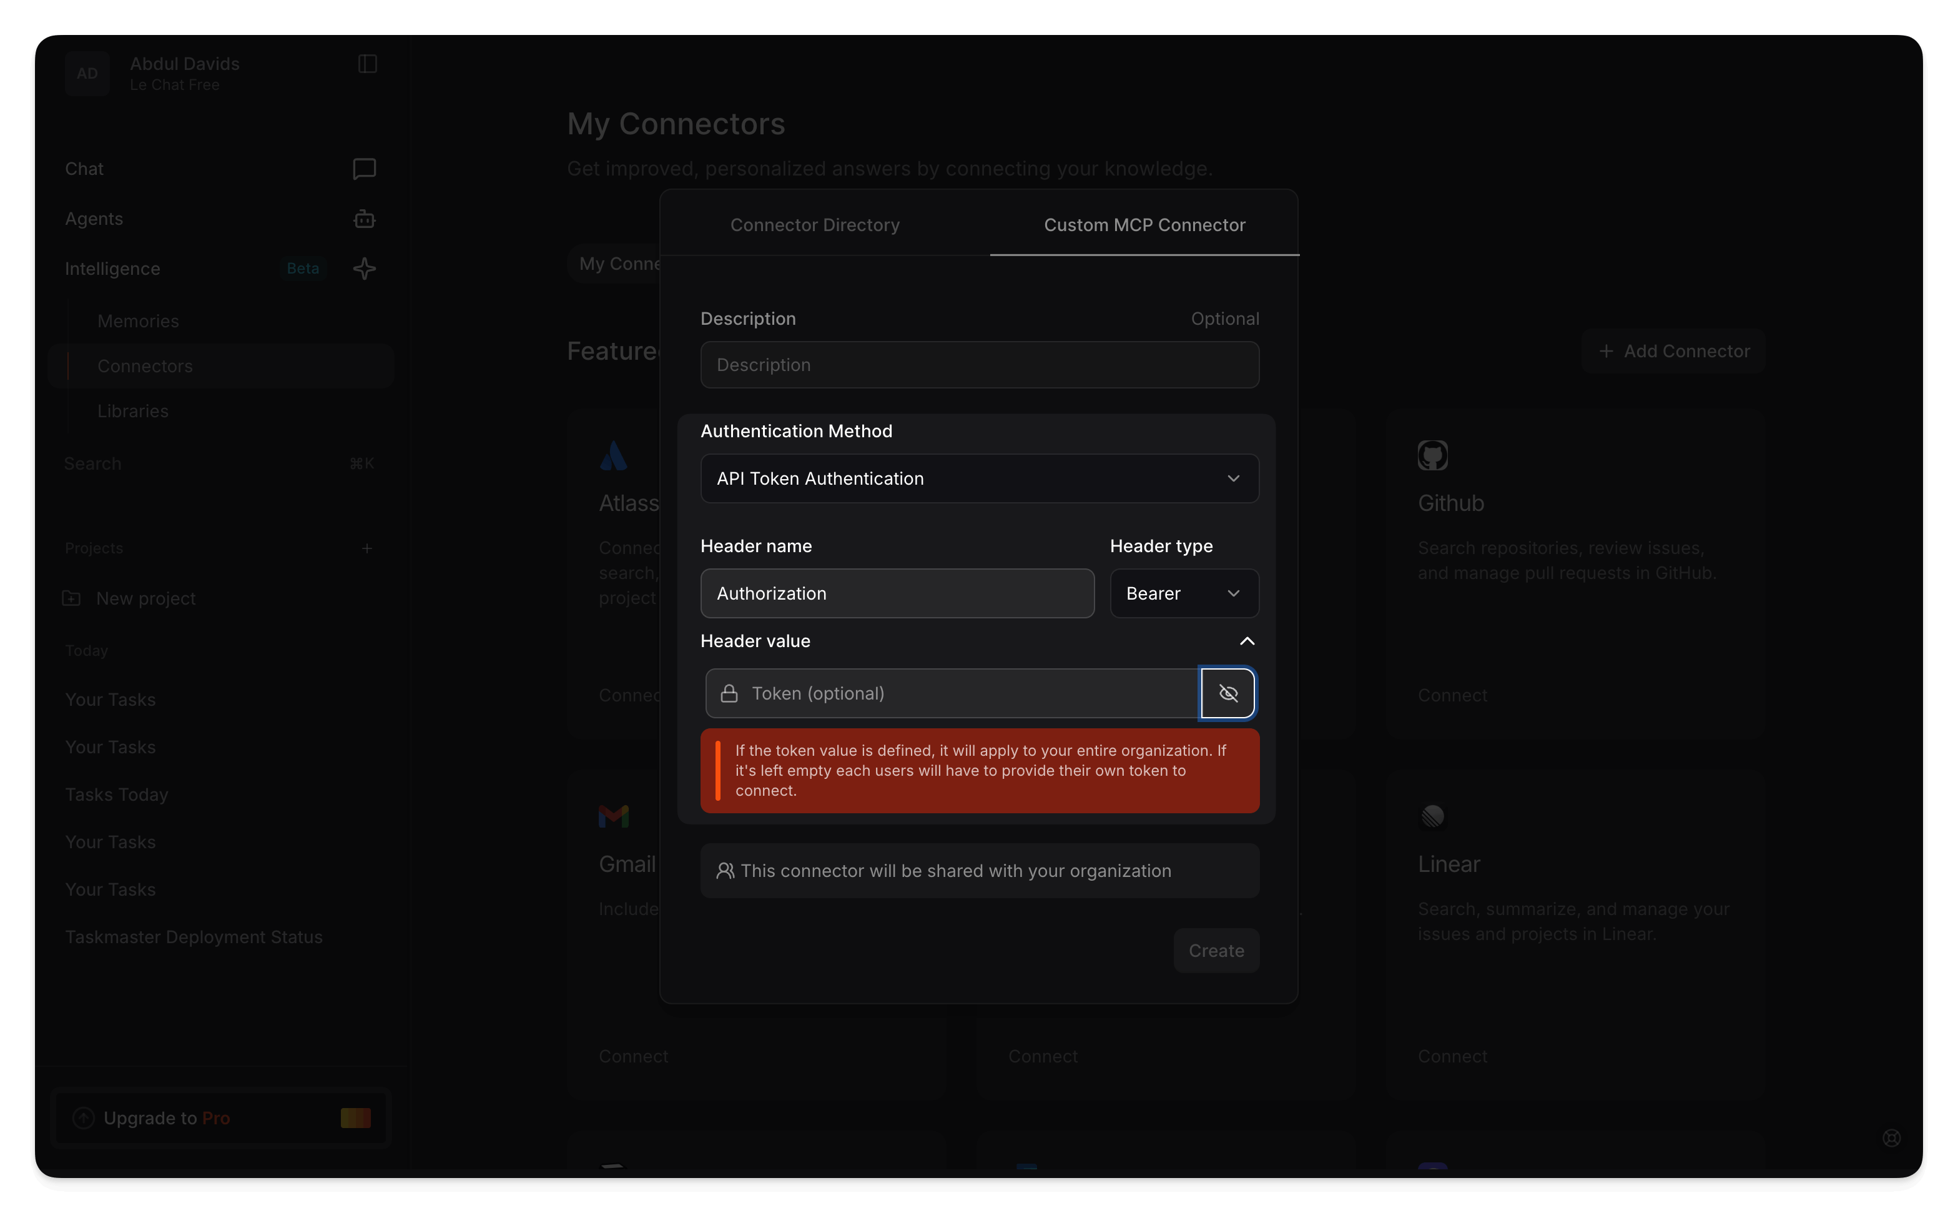Image resolution: width=1958 pixels, height=1213 pixels.
Task: Collapse the Header value section chevron
Action: (x=1247, y=641)
